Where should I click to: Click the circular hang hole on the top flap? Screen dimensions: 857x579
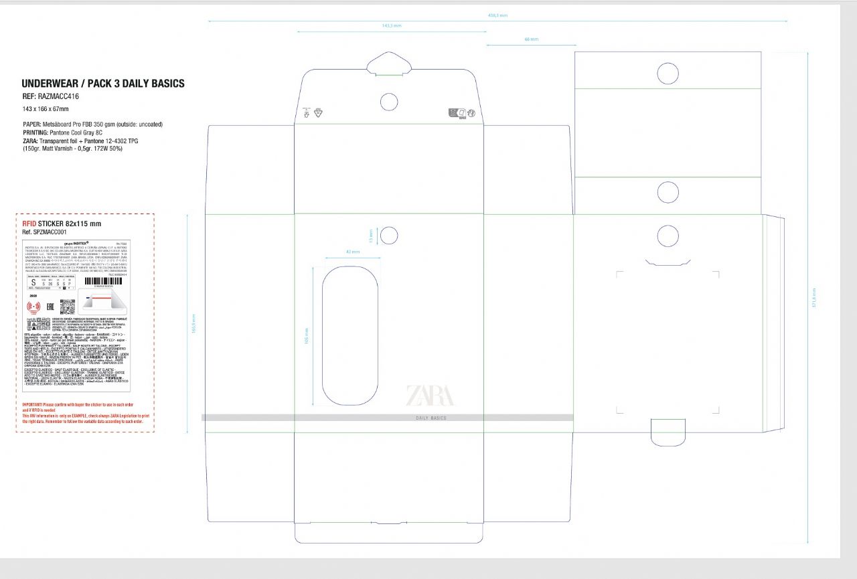point(389,102)
